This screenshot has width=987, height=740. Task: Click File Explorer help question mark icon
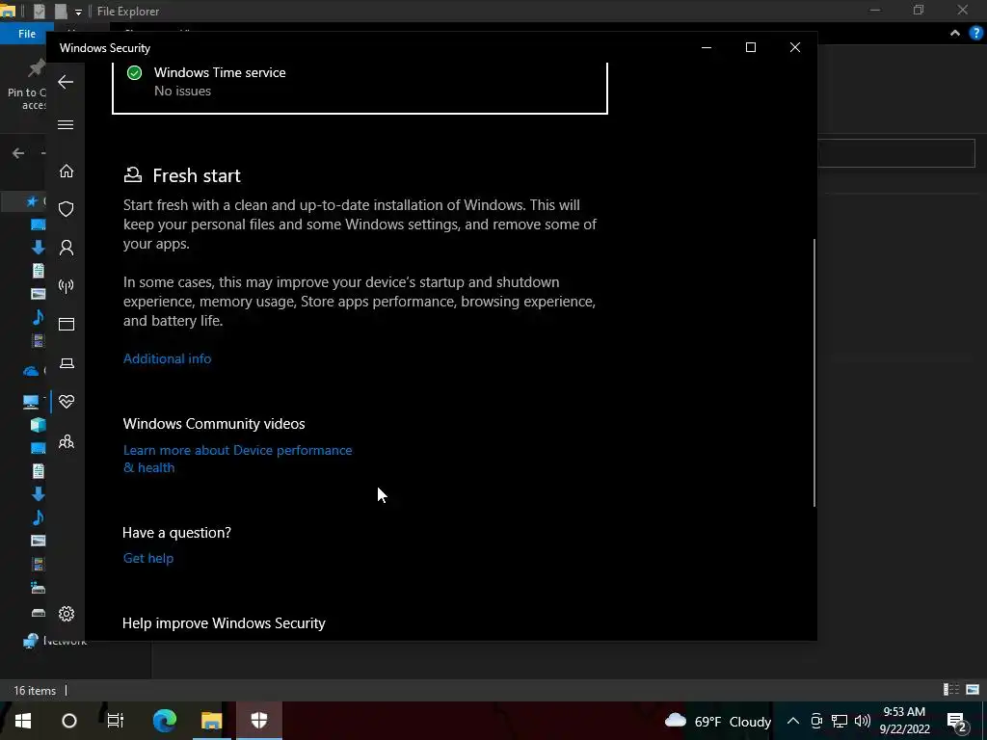[975, 34]
